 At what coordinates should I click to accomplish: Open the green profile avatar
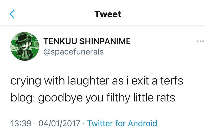click(x=24, y=46)
